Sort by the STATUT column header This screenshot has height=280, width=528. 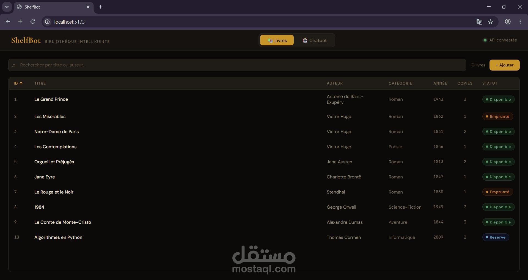pyautogui.click(x=490, y=83)
